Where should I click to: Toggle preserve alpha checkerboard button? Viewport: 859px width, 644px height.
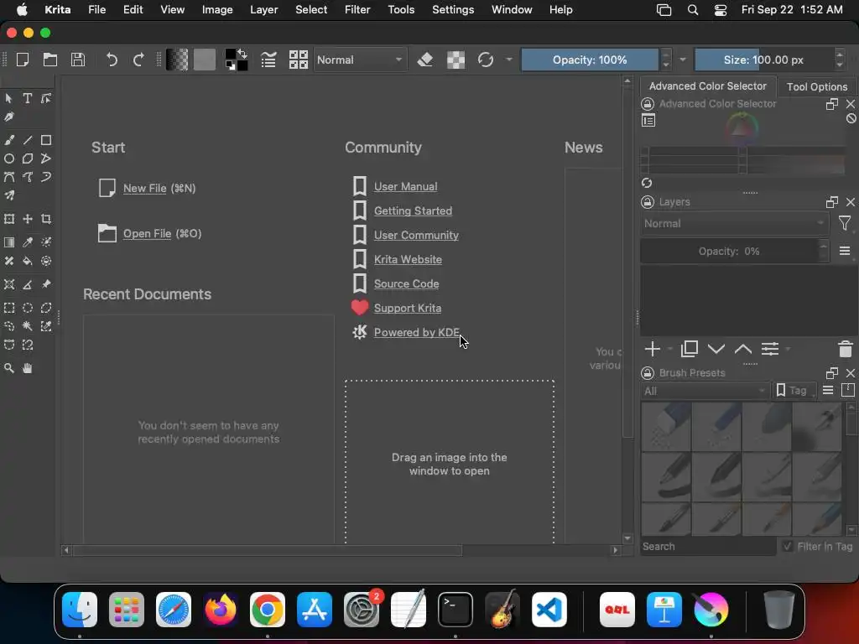pyautogui.click(x=456, y=60)
